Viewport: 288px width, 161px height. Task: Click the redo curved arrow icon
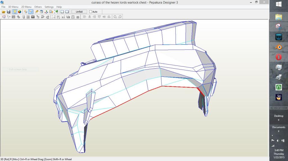tap(47, 17)
